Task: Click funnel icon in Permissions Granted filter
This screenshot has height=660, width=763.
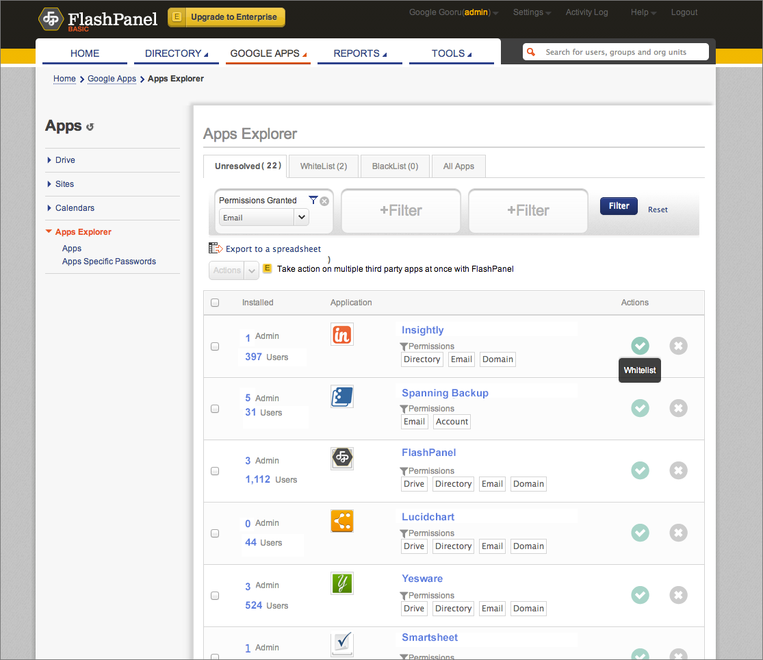Action: (313, 200)
